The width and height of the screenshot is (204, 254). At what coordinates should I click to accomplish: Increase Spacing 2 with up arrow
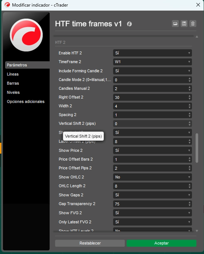[x=190, y=113]
